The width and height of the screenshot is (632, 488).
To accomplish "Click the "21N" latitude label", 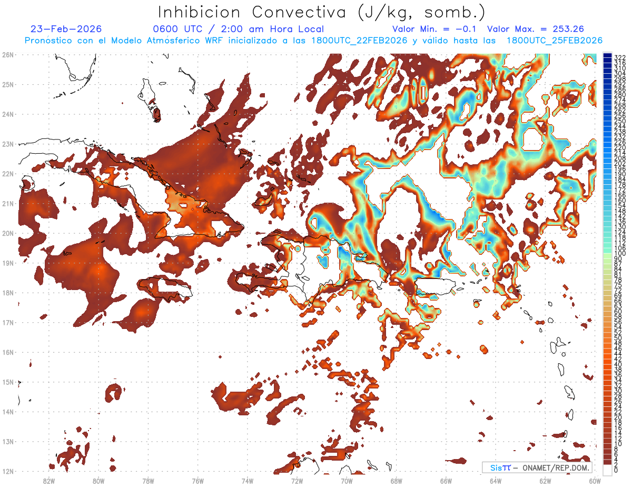I will pyautogui.click(x=7, y=203).
